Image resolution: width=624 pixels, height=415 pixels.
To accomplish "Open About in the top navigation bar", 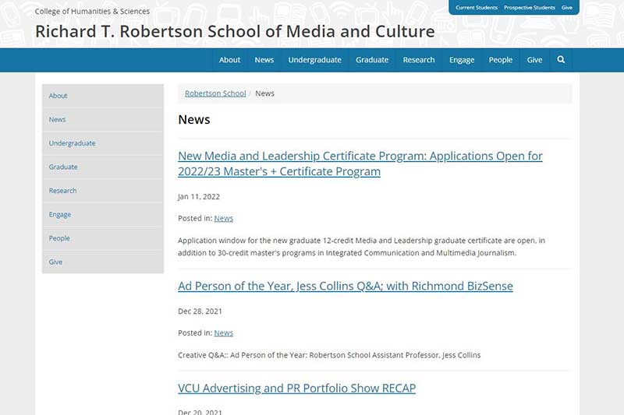I will pyautogui.click(x=229, y=60).
